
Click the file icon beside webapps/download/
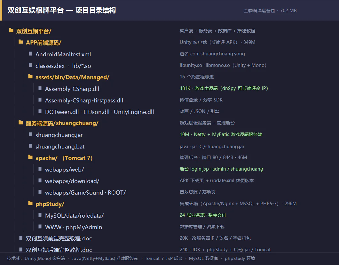40,180
